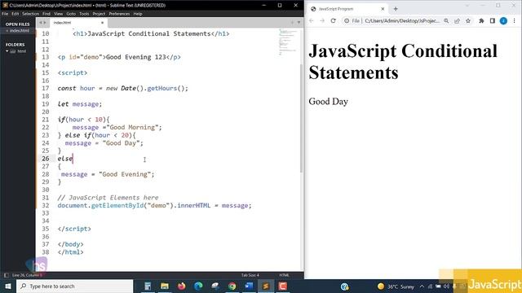522x293 pixels.
Task: Open the Find menu
Action: (46, 14)
